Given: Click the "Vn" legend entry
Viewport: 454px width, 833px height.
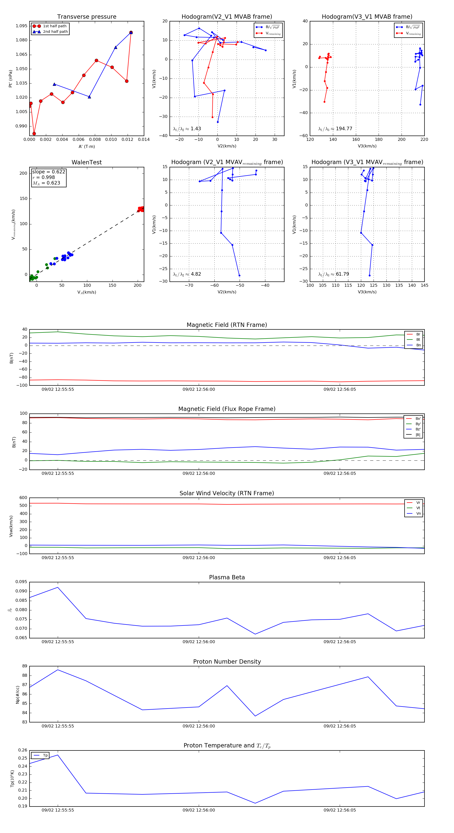Looking at the screenshot, I should (414, 513).
